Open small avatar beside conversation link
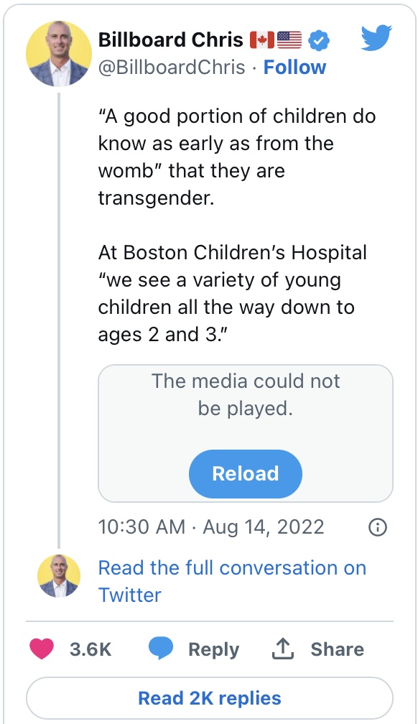 click(x=59, y=576)
